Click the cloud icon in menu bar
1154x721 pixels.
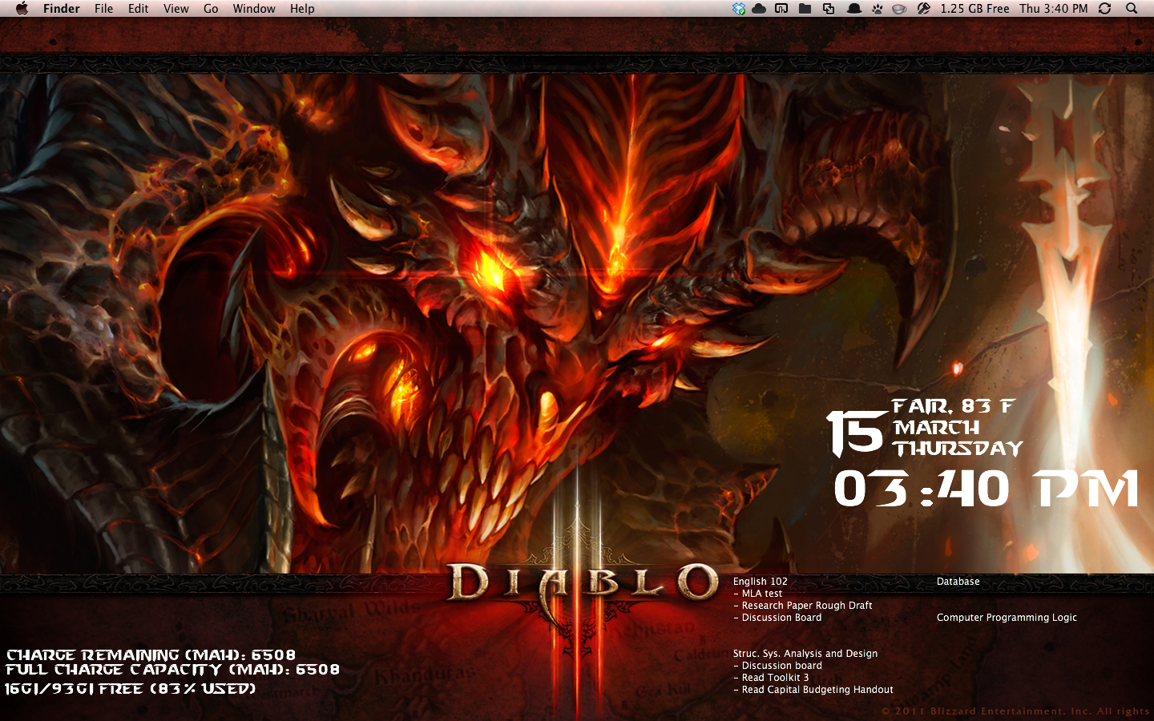tap(759, 9)
